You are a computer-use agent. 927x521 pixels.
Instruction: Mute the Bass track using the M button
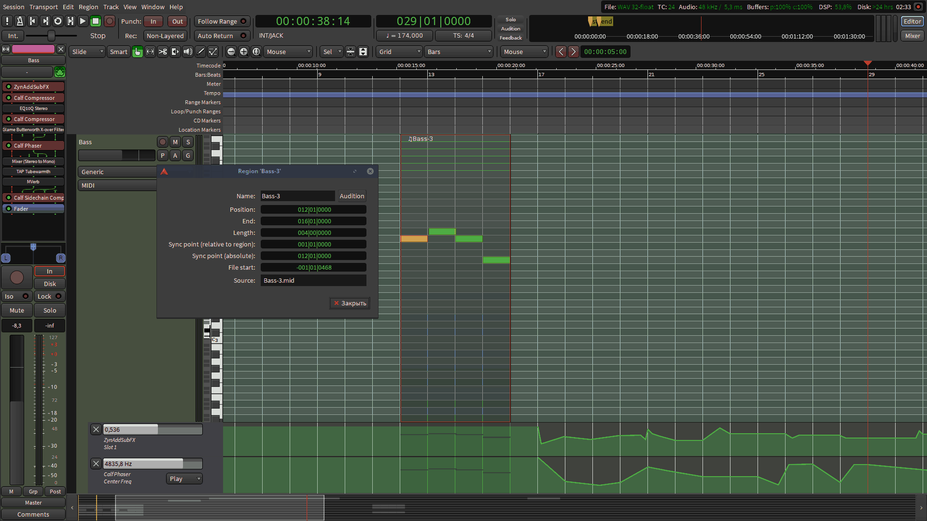(x=175, y=142)
